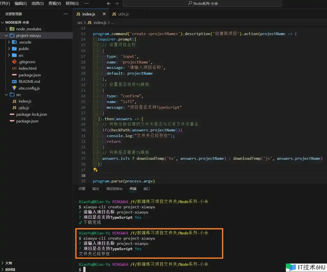The width and height of the screenshot is (327, 272).
Task: Collapse the root-level src folder
Action: pyautogui.click(x=6, y=95)
